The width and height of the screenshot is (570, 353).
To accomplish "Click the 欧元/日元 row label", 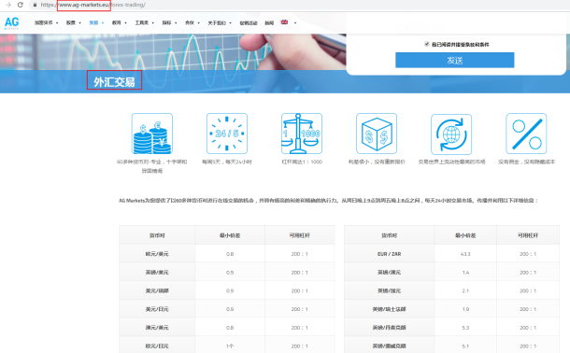I will tap(157, 346).
